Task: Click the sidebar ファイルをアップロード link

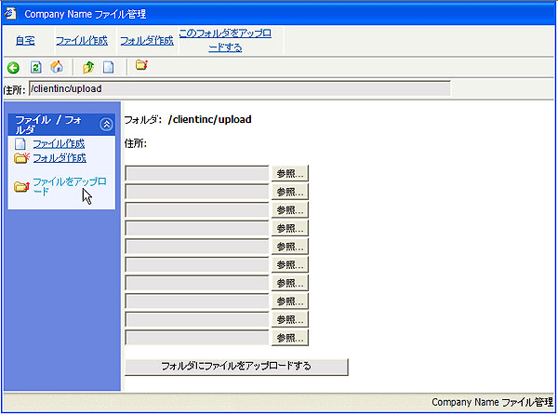Action: pos(70,186)
